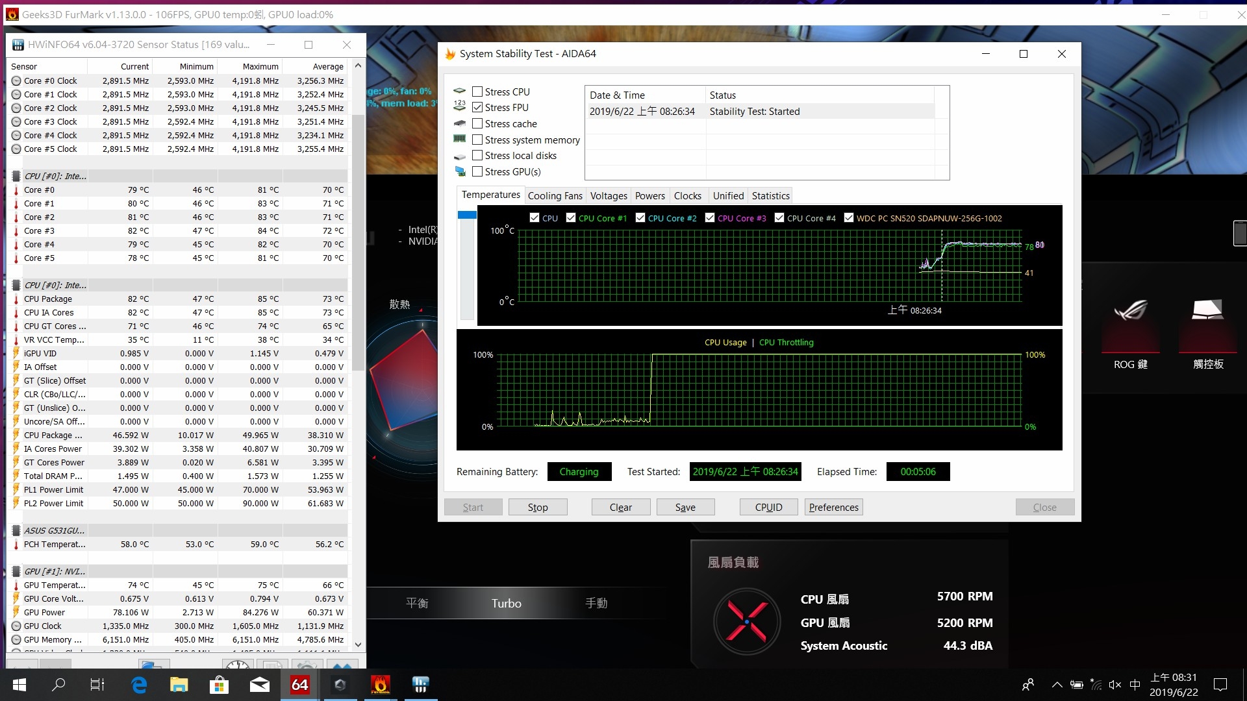Click the Stop button in AIDA64
1247x701 pixels.
pyautogui.click(x=538, y=507)
